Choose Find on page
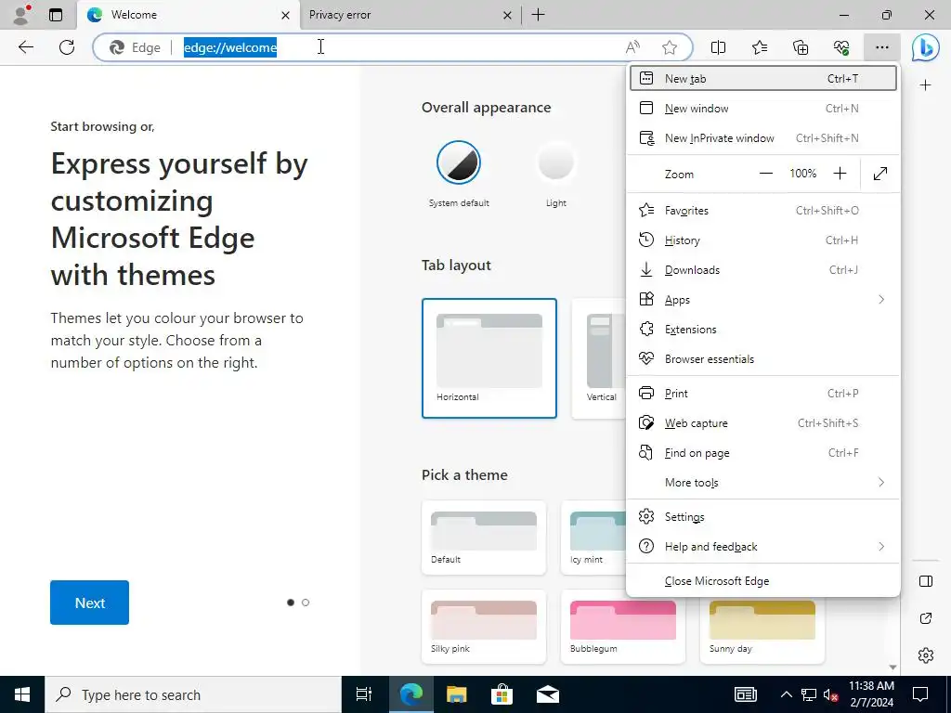This screenshot has width=951, height=713. [x=763, y=453]
